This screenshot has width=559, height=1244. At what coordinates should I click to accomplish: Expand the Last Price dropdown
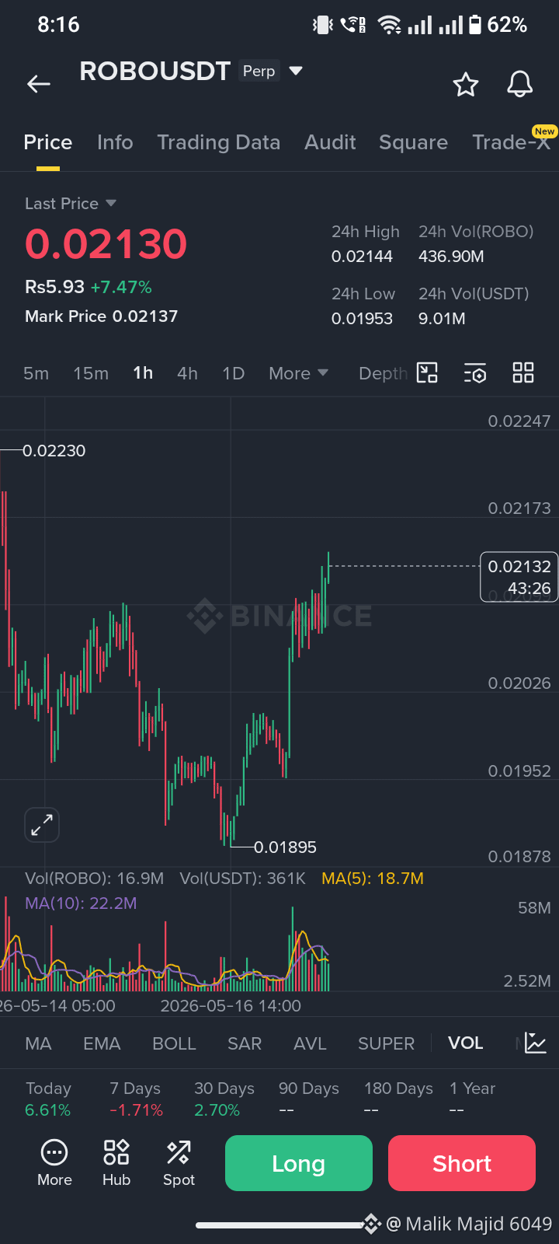(111, 203)
